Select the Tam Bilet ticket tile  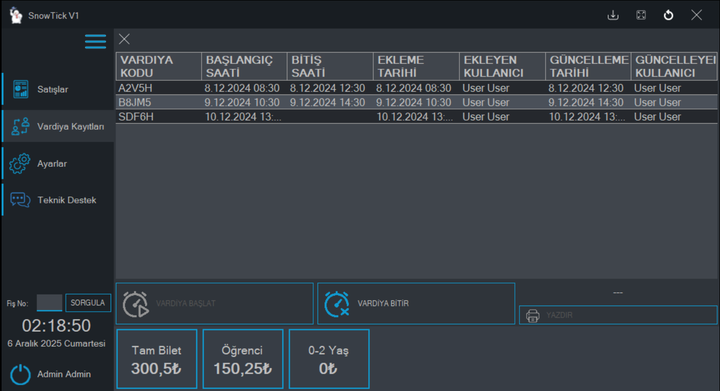157,359
